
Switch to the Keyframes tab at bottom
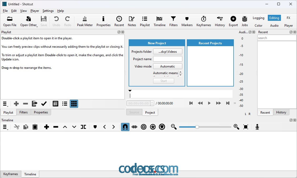pos(11,174)
